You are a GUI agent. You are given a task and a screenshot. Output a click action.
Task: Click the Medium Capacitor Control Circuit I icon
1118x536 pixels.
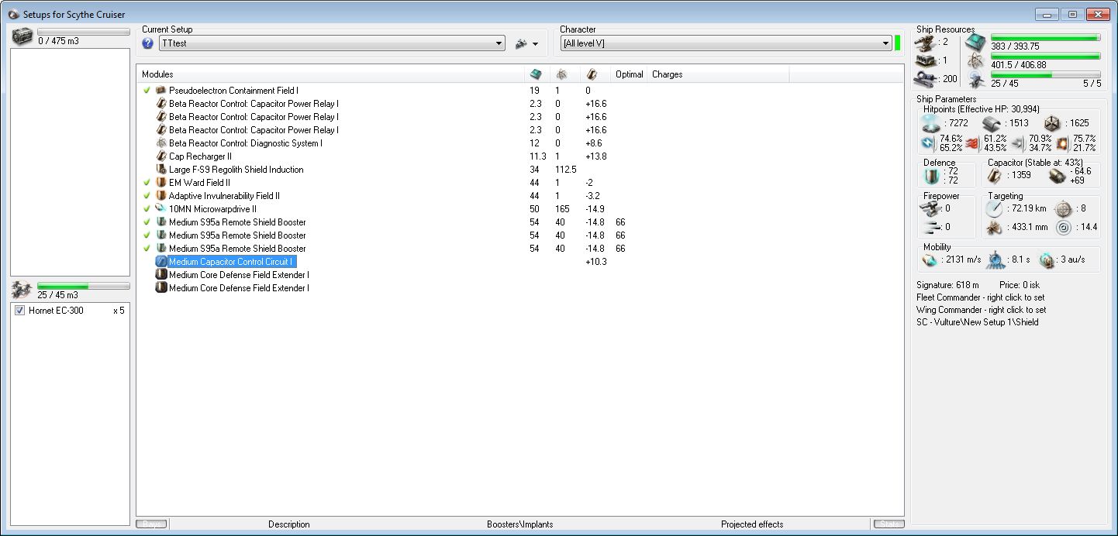(x=161, y=262)
